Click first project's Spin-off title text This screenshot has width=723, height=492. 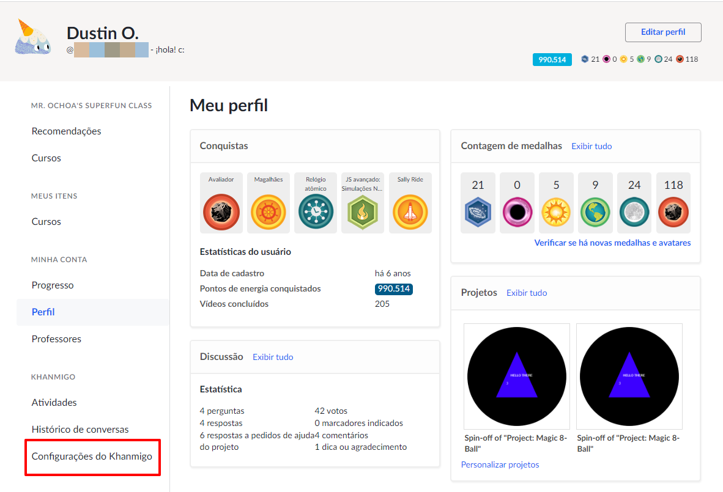[516, 443]
